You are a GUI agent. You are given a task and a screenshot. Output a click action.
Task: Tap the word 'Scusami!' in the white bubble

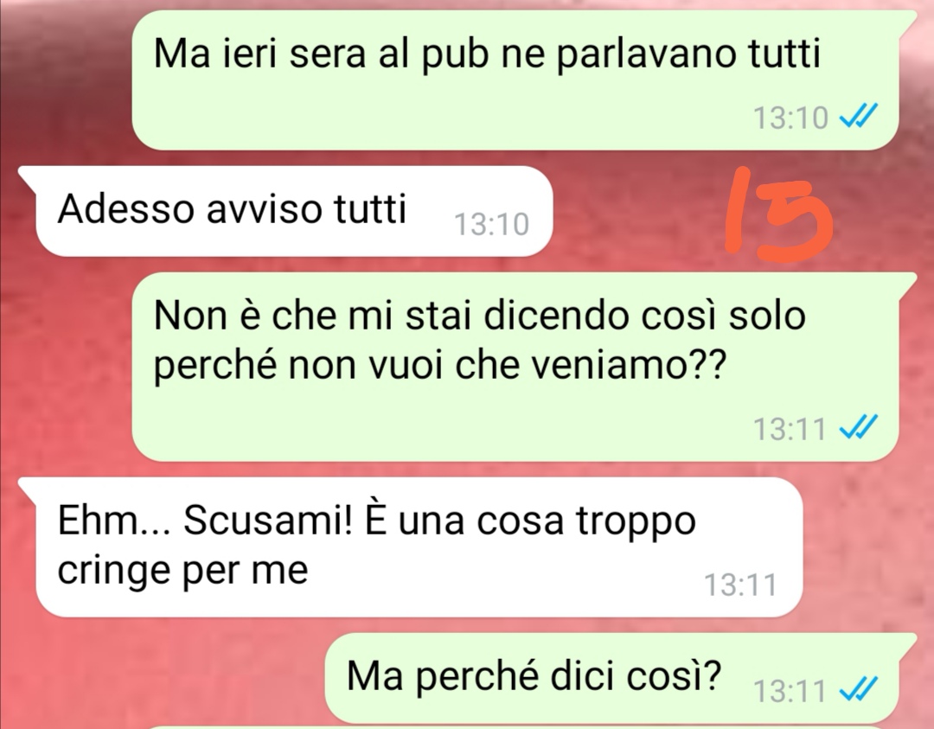(x=267, y=520)
